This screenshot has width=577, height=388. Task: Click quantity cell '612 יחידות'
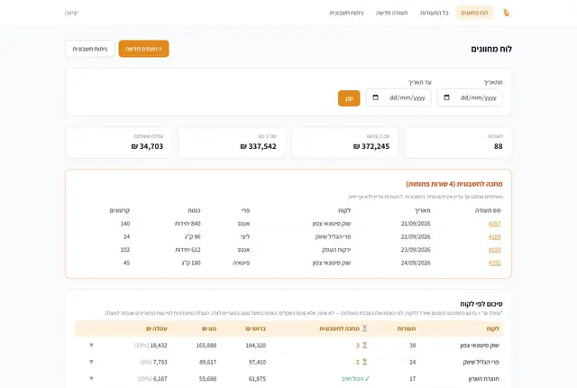coord(188,250)
